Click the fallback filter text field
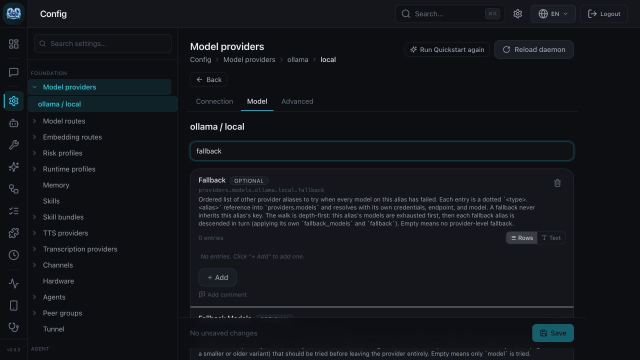The width and height of the screenshot is (640, 360). pyautogui.click(x=382, y=151)
